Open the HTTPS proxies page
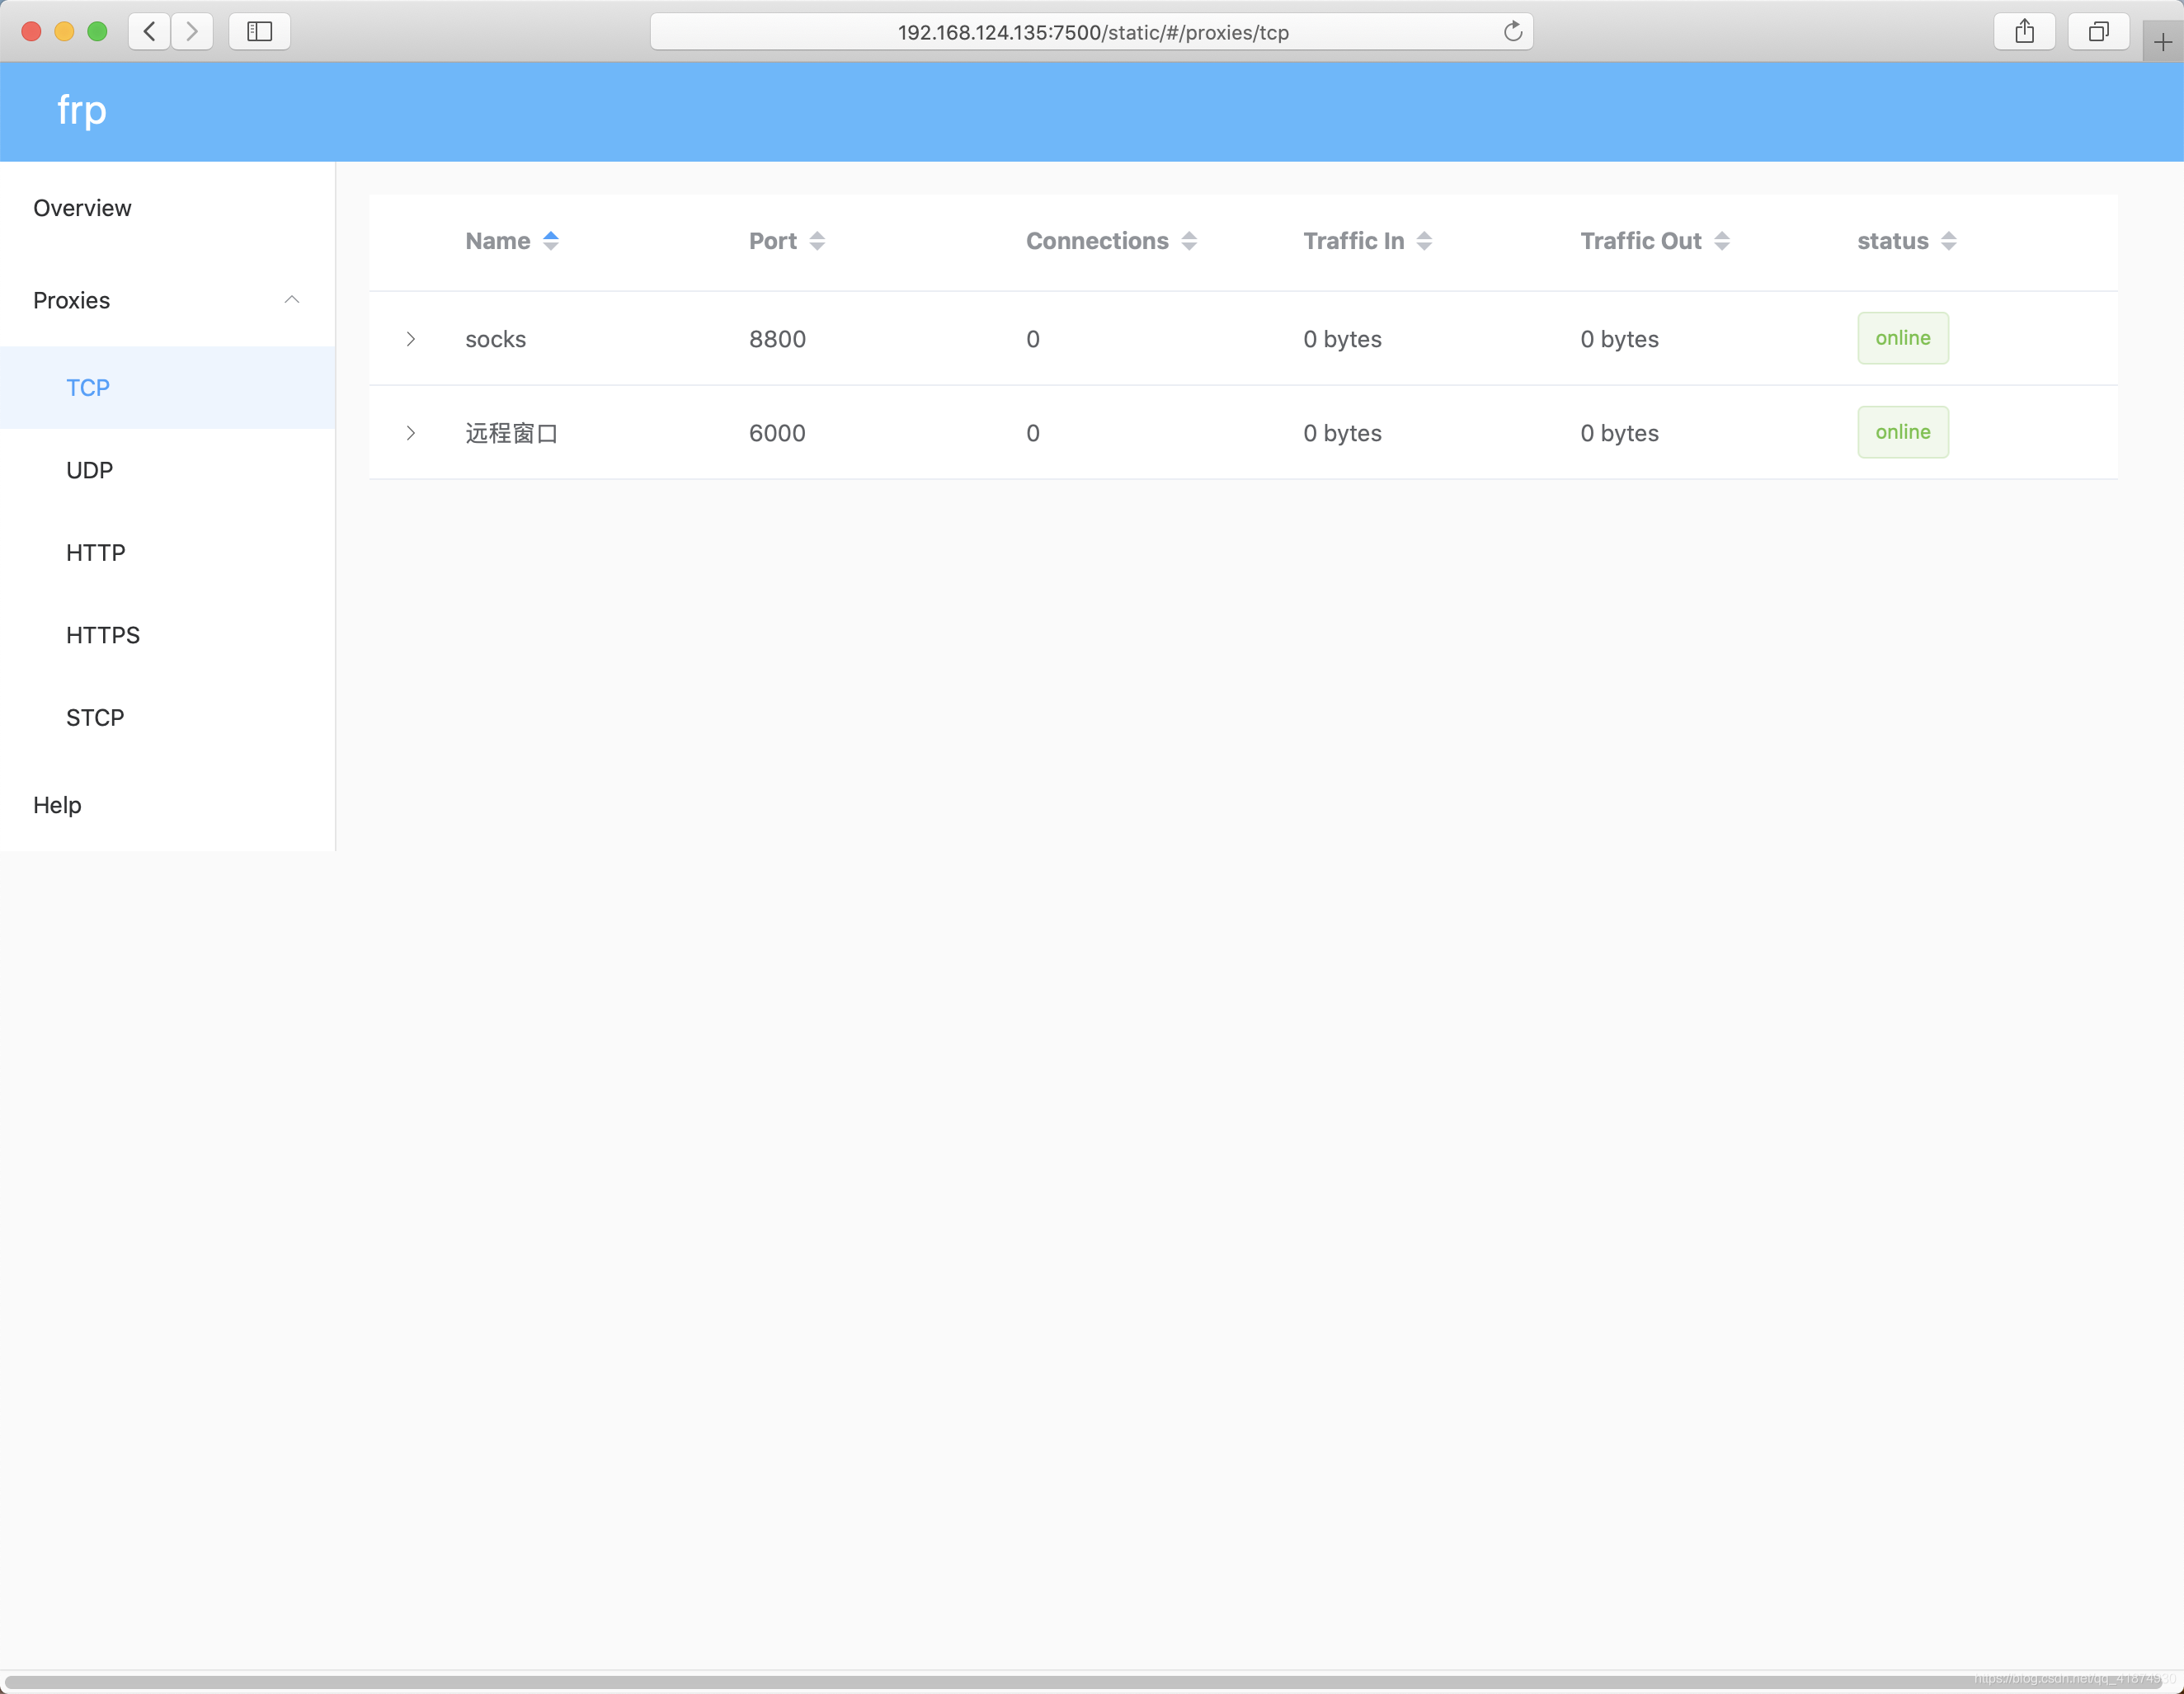Image resolution: width=2184 pixels, height=1694 pixels. pyautogui.click(x=102, y=635)
